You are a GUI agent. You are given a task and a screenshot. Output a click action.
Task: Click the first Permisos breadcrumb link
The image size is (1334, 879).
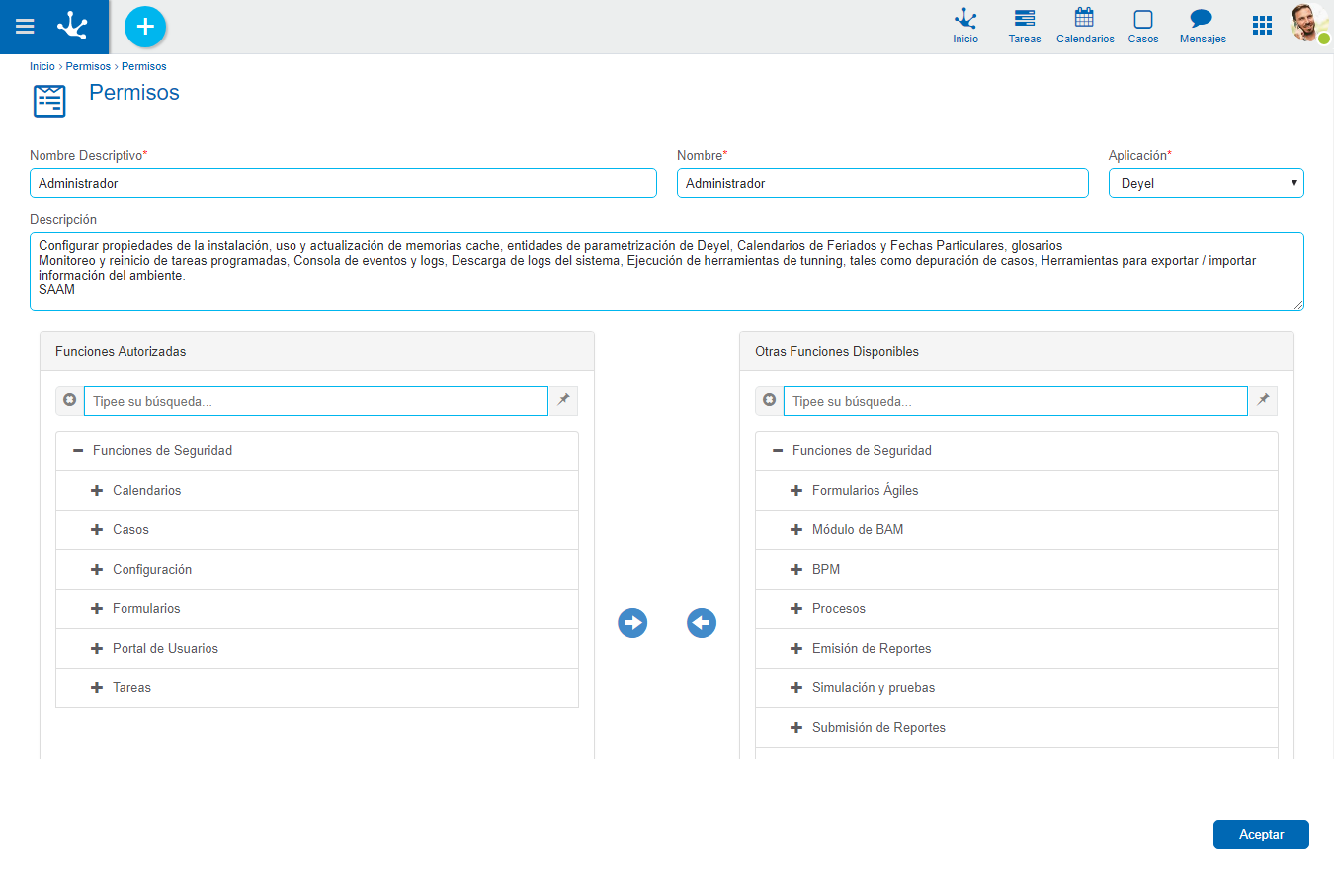click(88, 66)
